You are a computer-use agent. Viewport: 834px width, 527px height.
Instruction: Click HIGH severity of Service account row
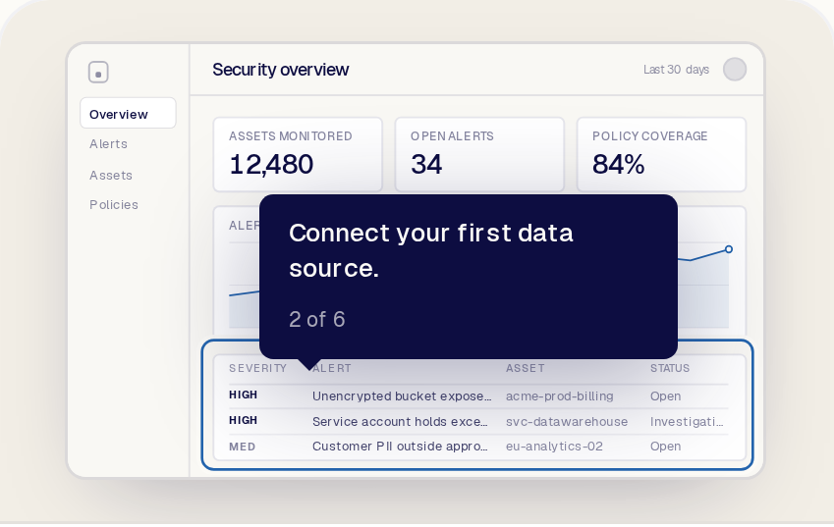(243, 420)
